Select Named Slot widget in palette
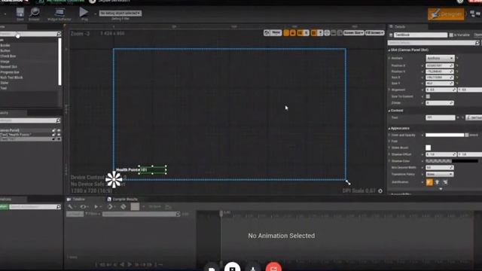The width and height of the screenshot is (482, 271). tap(8, 67)
